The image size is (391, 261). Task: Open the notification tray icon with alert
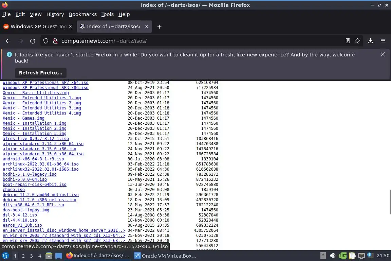370,255
